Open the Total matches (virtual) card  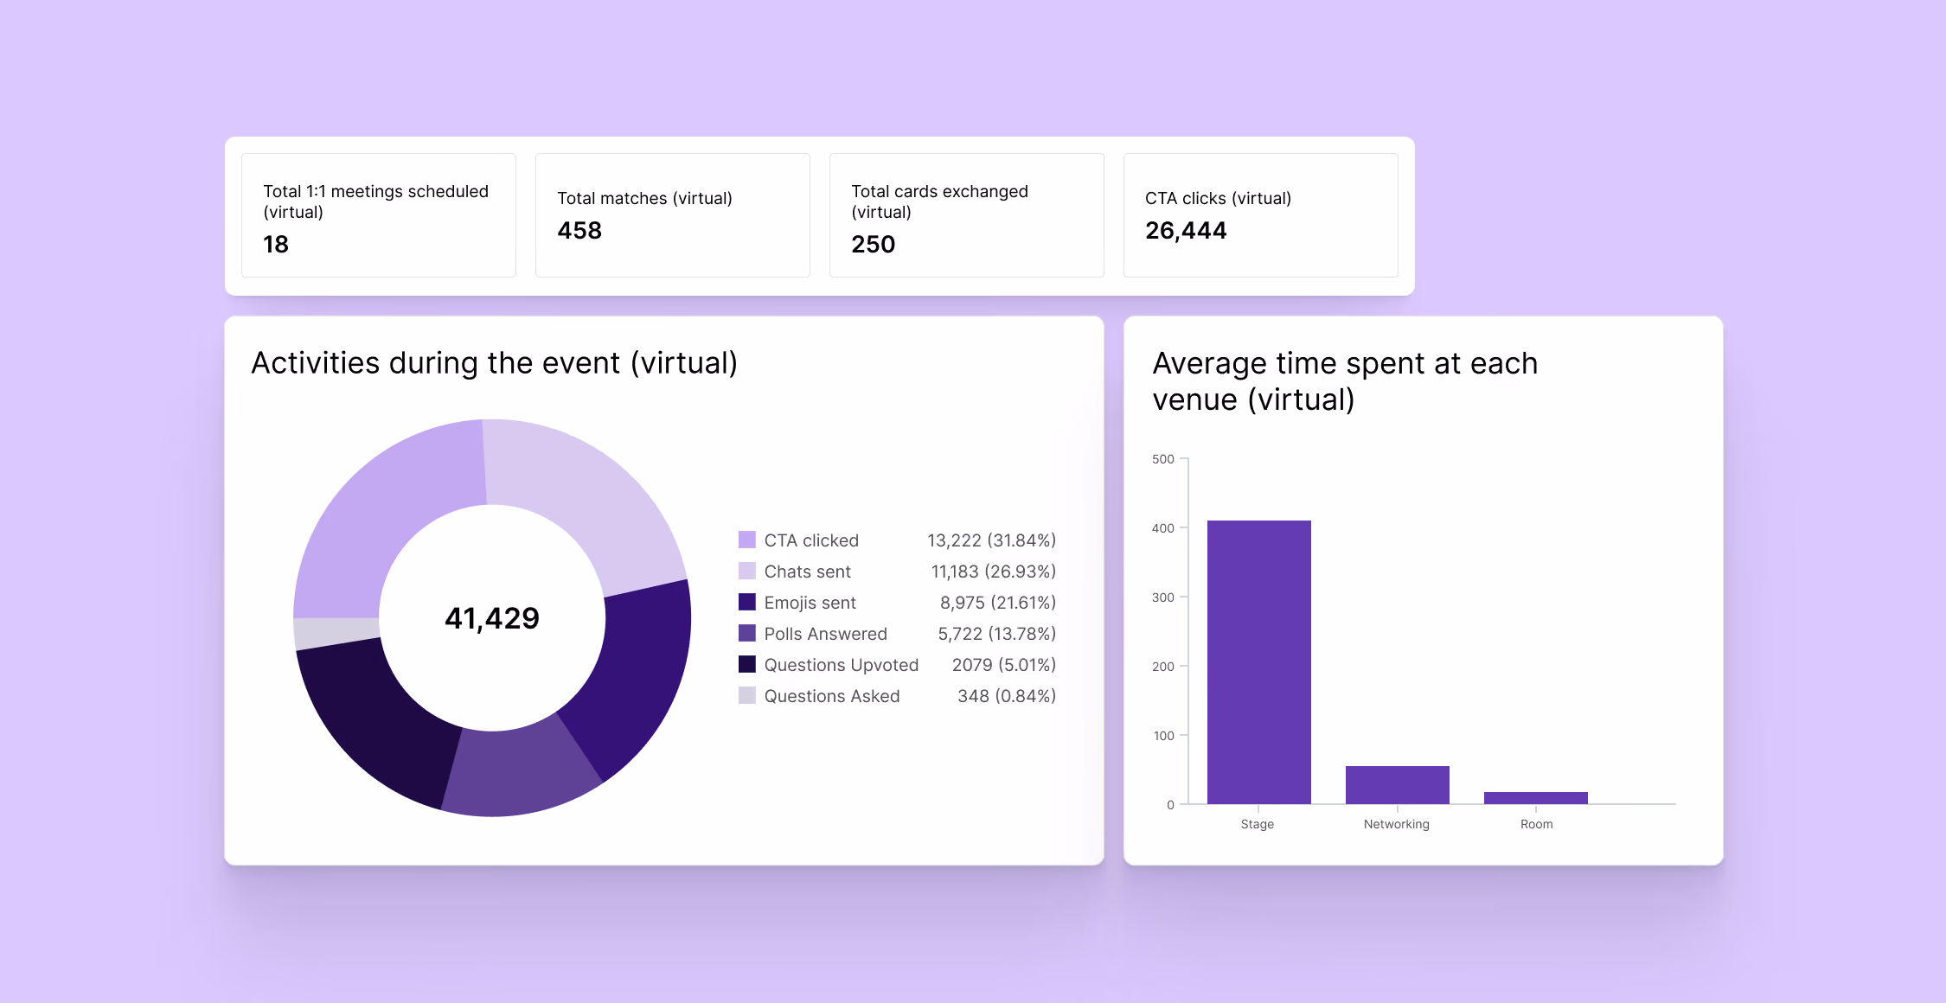pyautogui.click(x=673, y=215)
